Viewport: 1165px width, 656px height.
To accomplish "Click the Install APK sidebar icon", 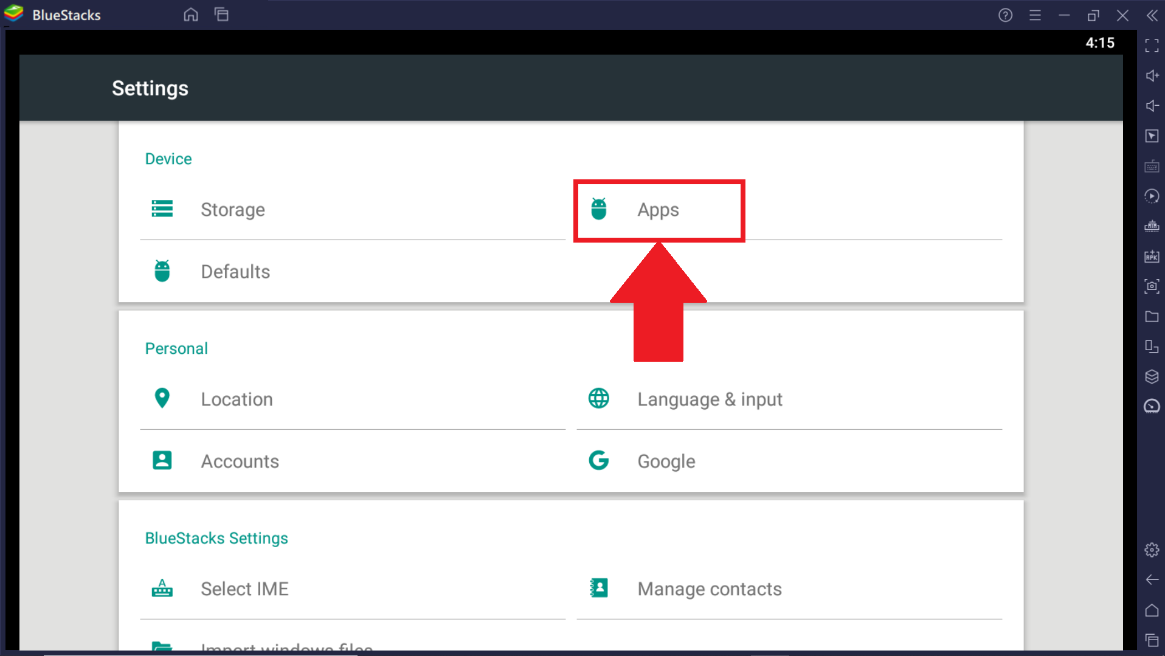I will (x=1152, y=257).
